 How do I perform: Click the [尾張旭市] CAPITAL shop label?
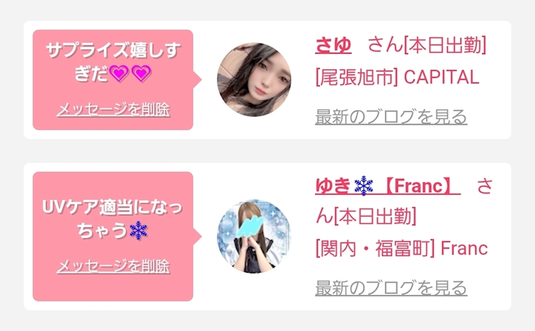point(397,78)
